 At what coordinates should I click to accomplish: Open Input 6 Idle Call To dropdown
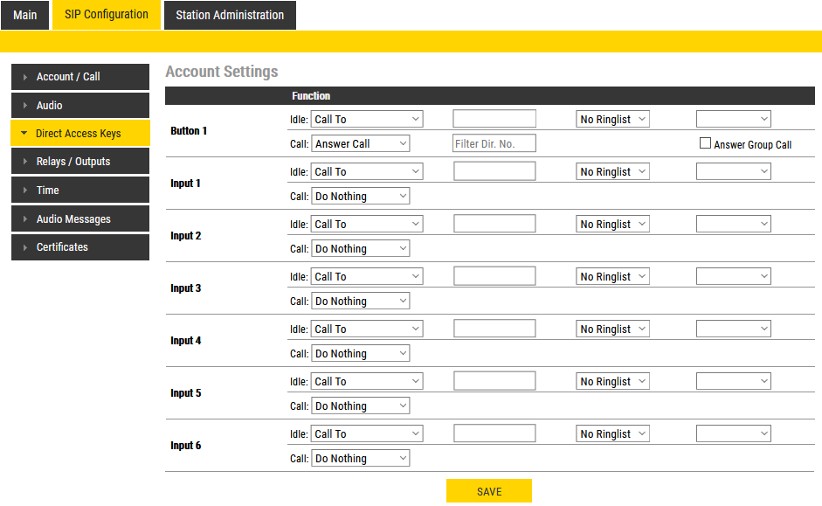(367, 433)
